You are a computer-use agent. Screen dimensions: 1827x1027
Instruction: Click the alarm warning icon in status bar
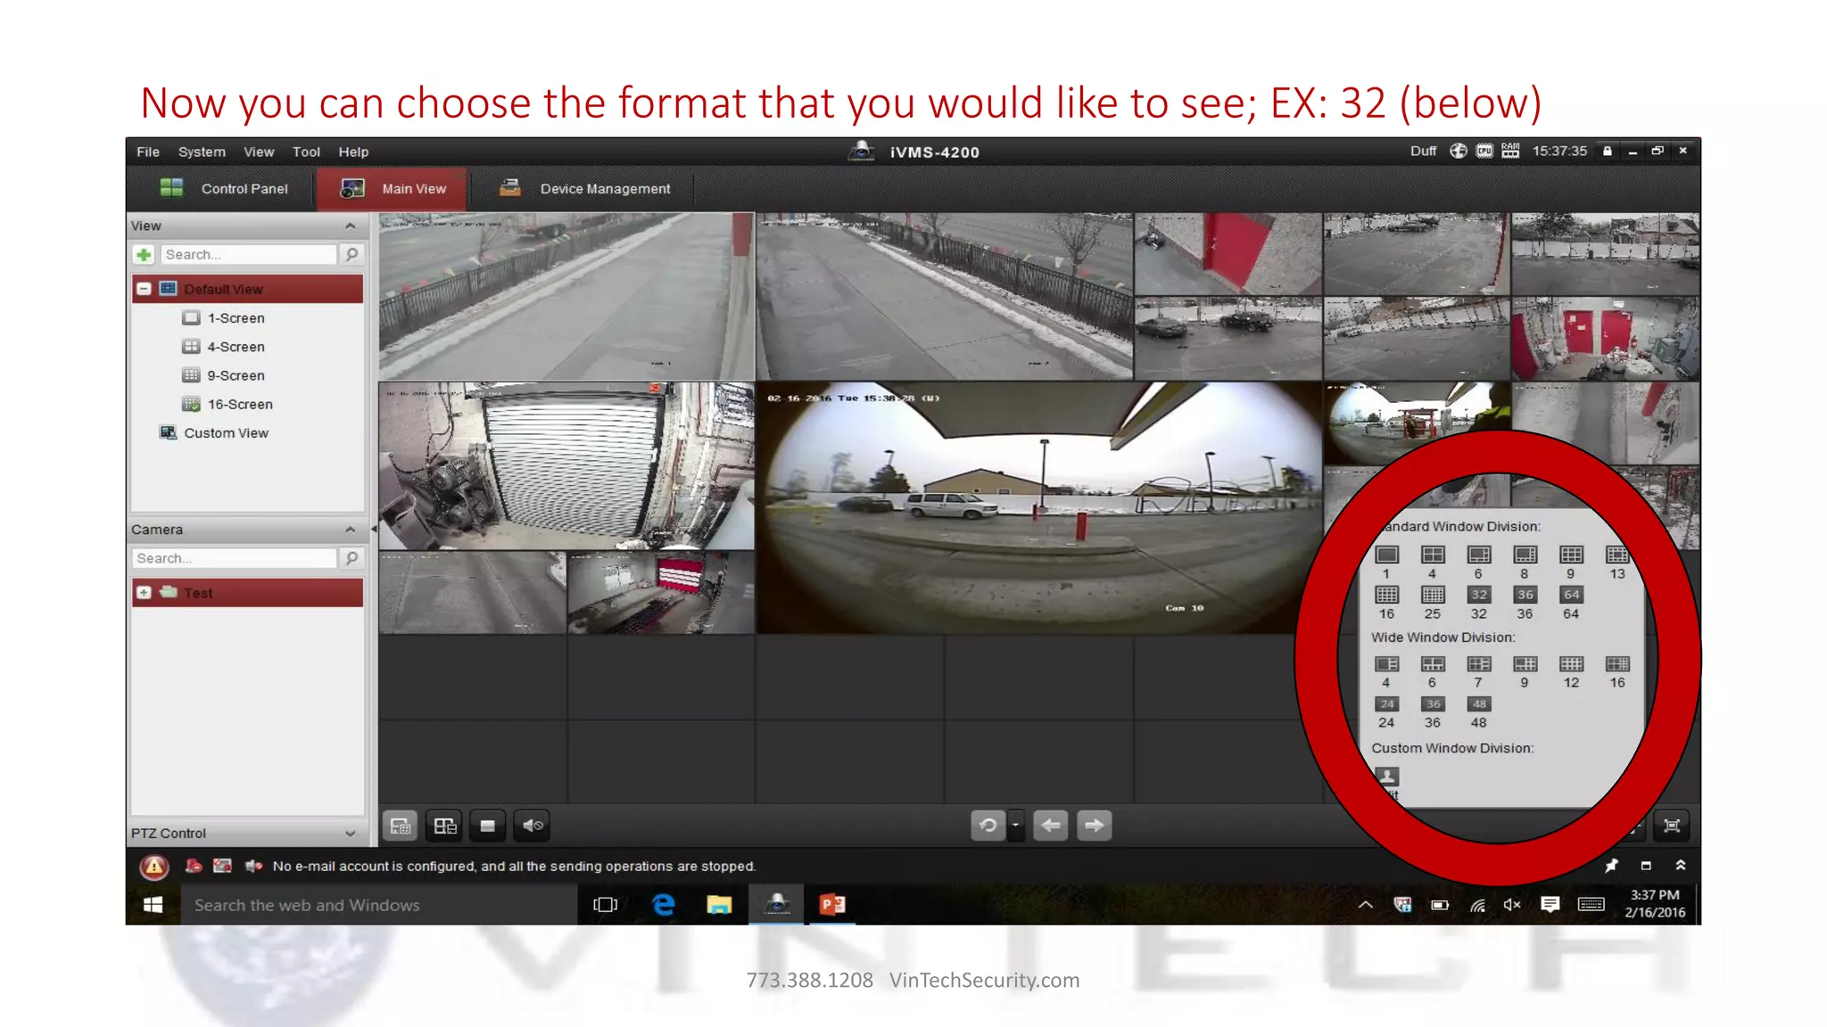(154, 867)
